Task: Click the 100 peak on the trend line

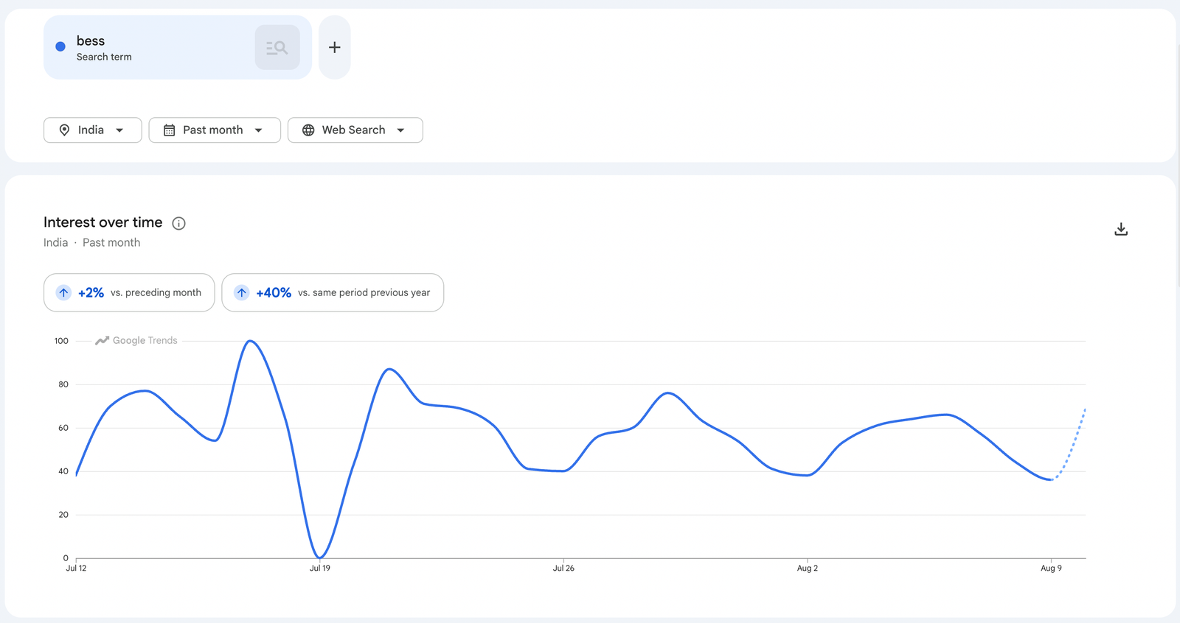Action: [x=251, y=341]
